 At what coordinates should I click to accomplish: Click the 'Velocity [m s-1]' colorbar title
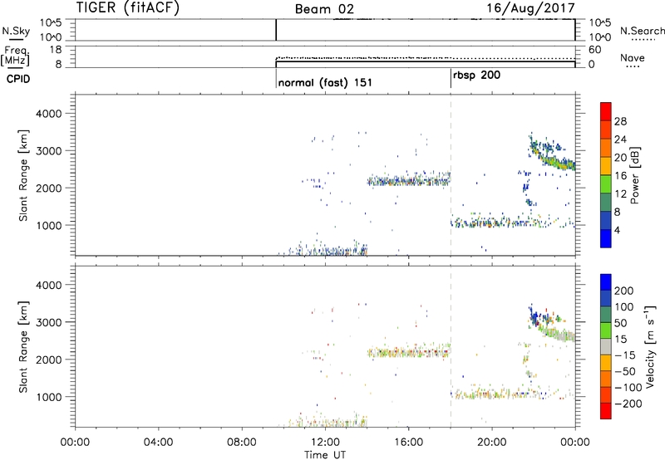click(650, 346)
